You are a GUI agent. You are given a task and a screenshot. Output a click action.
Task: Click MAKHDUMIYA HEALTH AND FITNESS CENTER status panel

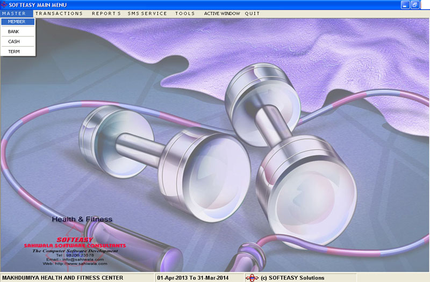62,278
